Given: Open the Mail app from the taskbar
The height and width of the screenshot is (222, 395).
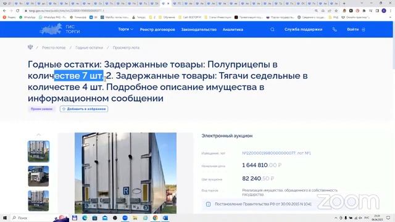Looking at the screenshot, I should pos(105,218).
